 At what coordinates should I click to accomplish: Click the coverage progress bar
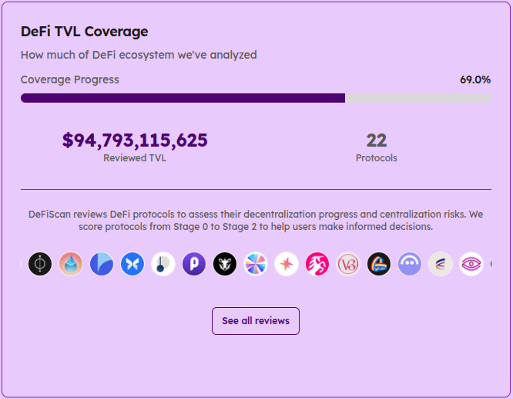pyautogui.click(x=256, y=98)
